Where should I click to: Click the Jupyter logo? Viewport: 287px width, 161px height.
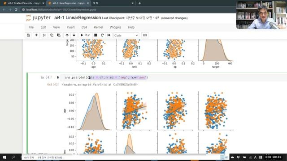(38, 18)
